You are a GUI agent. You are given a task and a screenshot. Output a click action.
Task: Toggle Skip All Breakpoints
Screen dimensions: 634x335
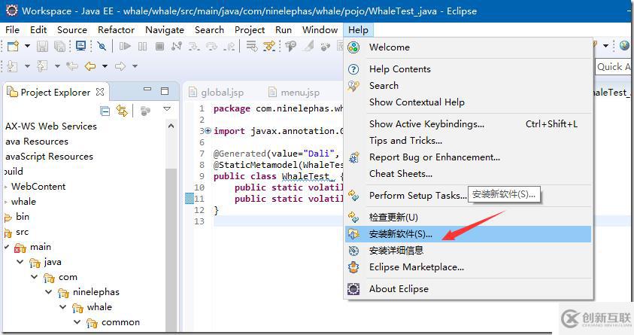click(102, 46)
